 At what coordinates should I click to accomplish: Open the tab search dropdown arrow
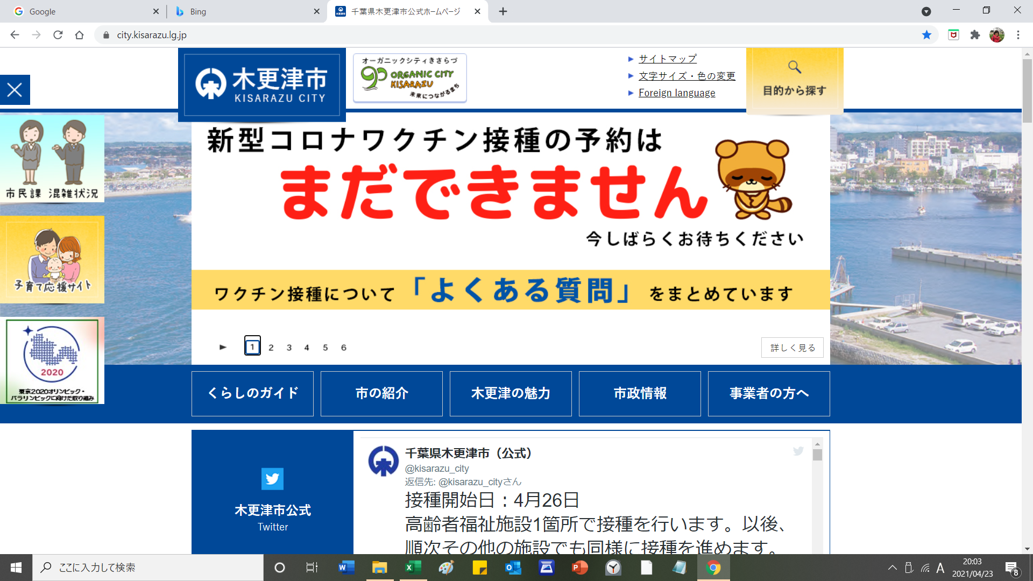click(x=926, y=11)
